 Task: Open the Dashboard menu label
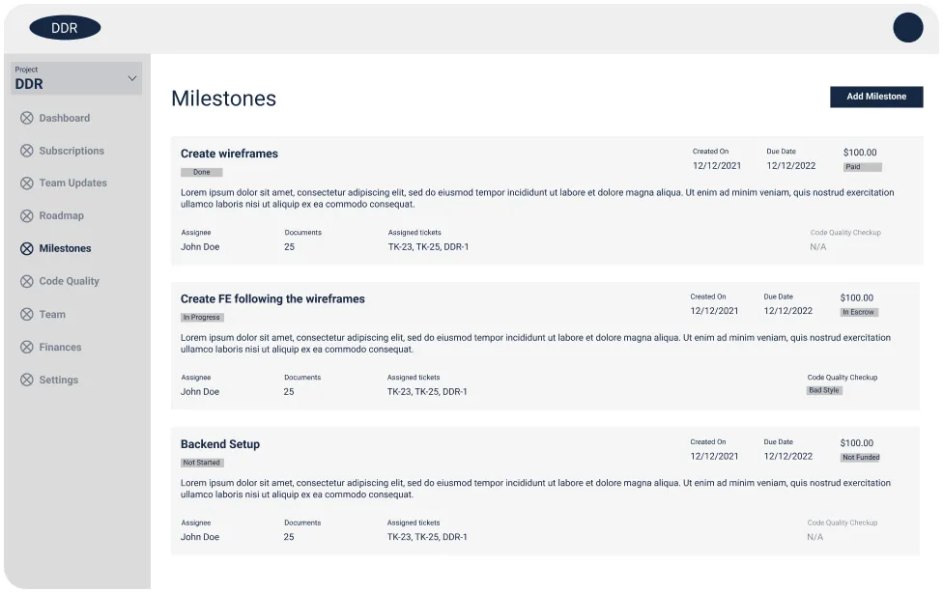(x=64, y=118)
